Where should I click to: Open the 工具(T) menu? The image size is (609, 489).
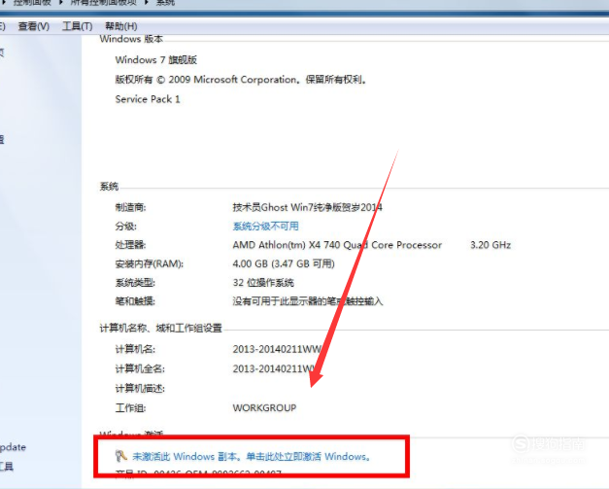click(x=78, y=26)
